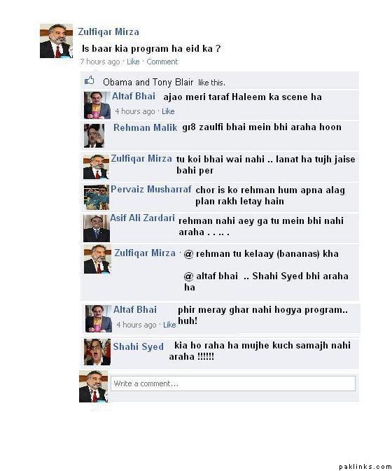Open Asif Ali Zardari's name link

pyautogui.click(x=142, y=218)
